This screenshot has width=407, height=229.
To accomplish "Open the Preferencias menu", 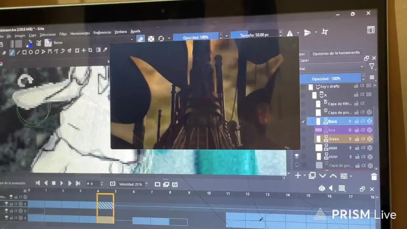I will click(x=102, y=32).
